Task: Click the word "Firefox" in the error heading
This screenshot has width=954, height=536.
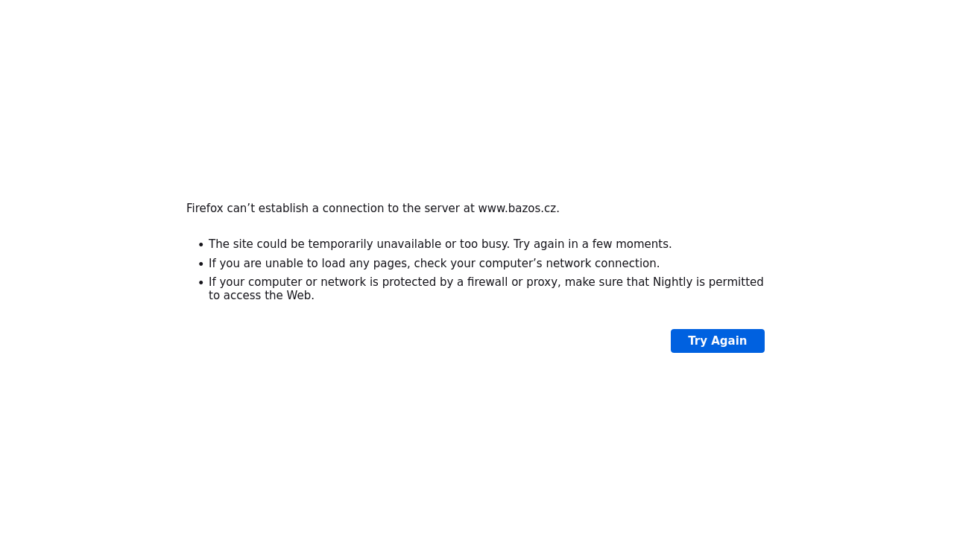Action: pyautogui.click(x=204, y=208)
